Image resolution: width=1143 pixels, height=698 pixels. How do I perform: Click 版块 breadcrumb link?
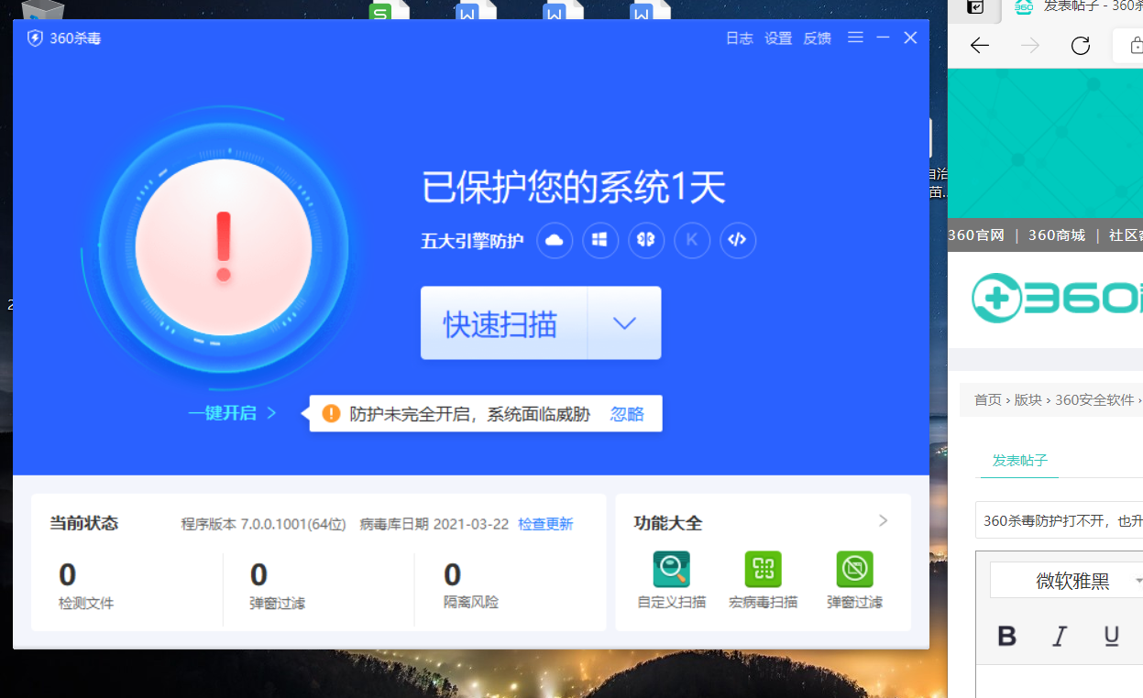click(1028, 400)
